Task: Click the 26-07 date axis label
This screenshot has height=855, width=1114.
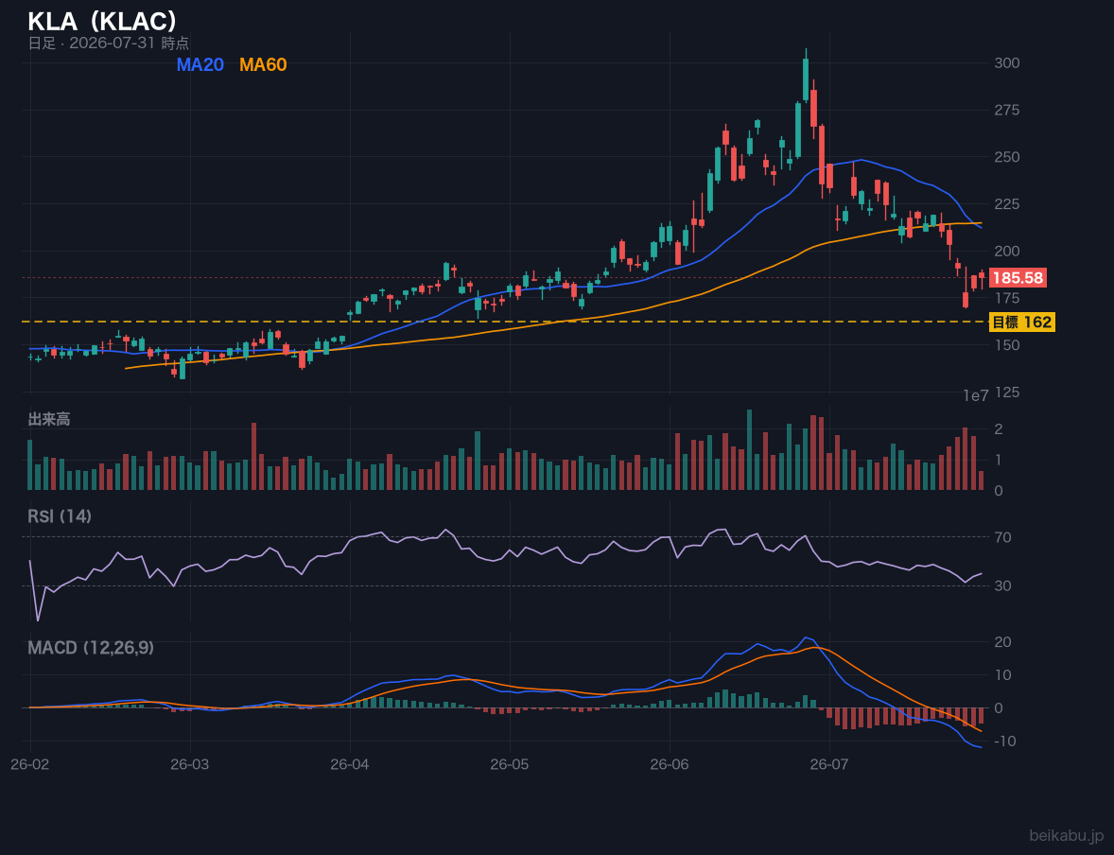Action: (829, 765)
